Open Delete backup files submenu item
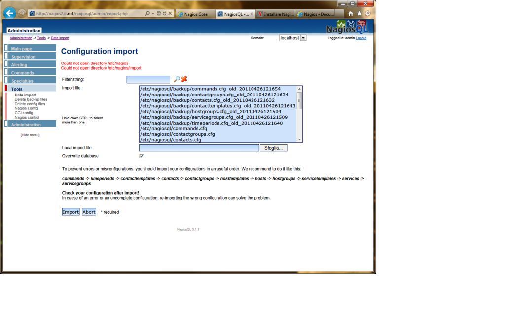The height and width of the screenshot is (315, 505). coord(31,99)
